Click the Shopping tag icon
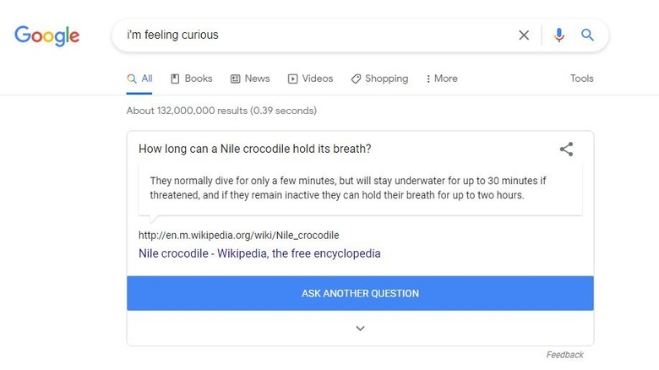659x370 pixels. point(357,79)
